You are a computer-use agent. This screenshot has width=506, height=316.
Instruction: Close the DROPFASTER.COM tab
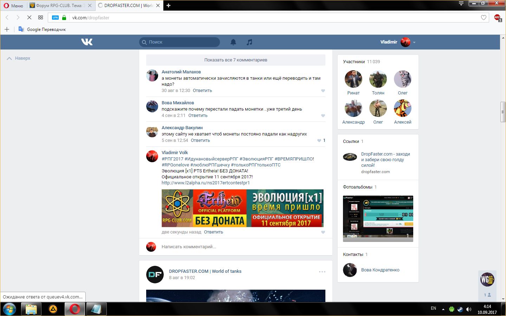click(158, 6)
